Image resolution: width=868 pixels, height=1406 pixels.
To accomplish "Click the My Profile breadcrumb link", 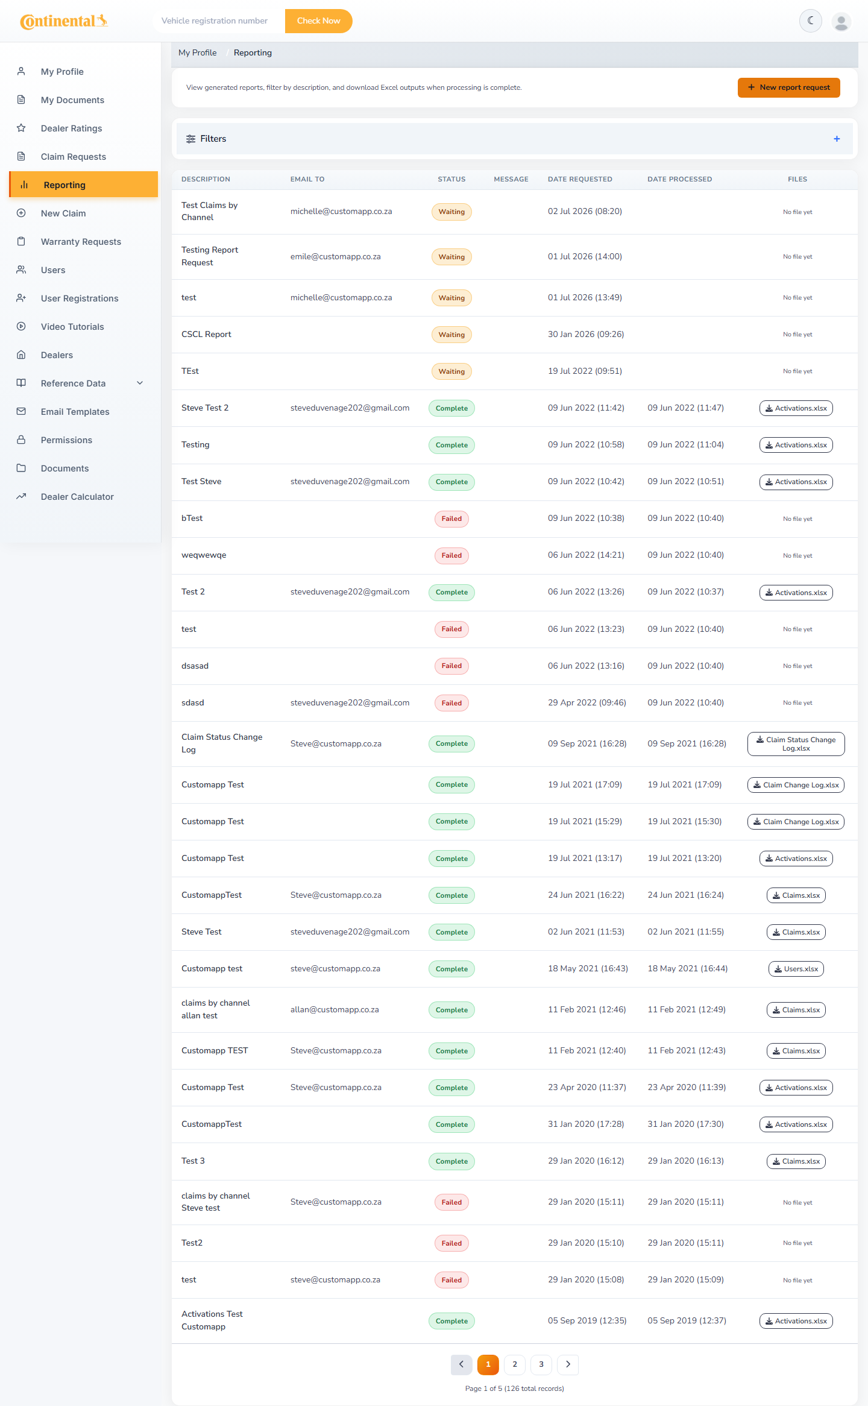I will [x=198, y=53].
